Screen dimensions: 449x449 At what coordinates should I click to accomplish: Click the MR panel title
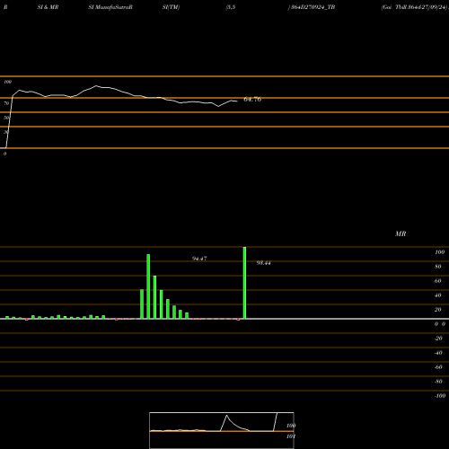[401, 233]
